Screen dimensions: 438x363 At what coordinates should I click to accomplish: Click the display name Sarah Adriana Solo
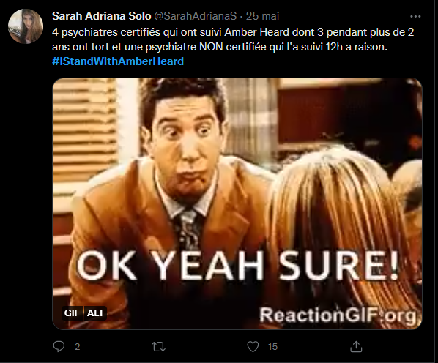101,16
